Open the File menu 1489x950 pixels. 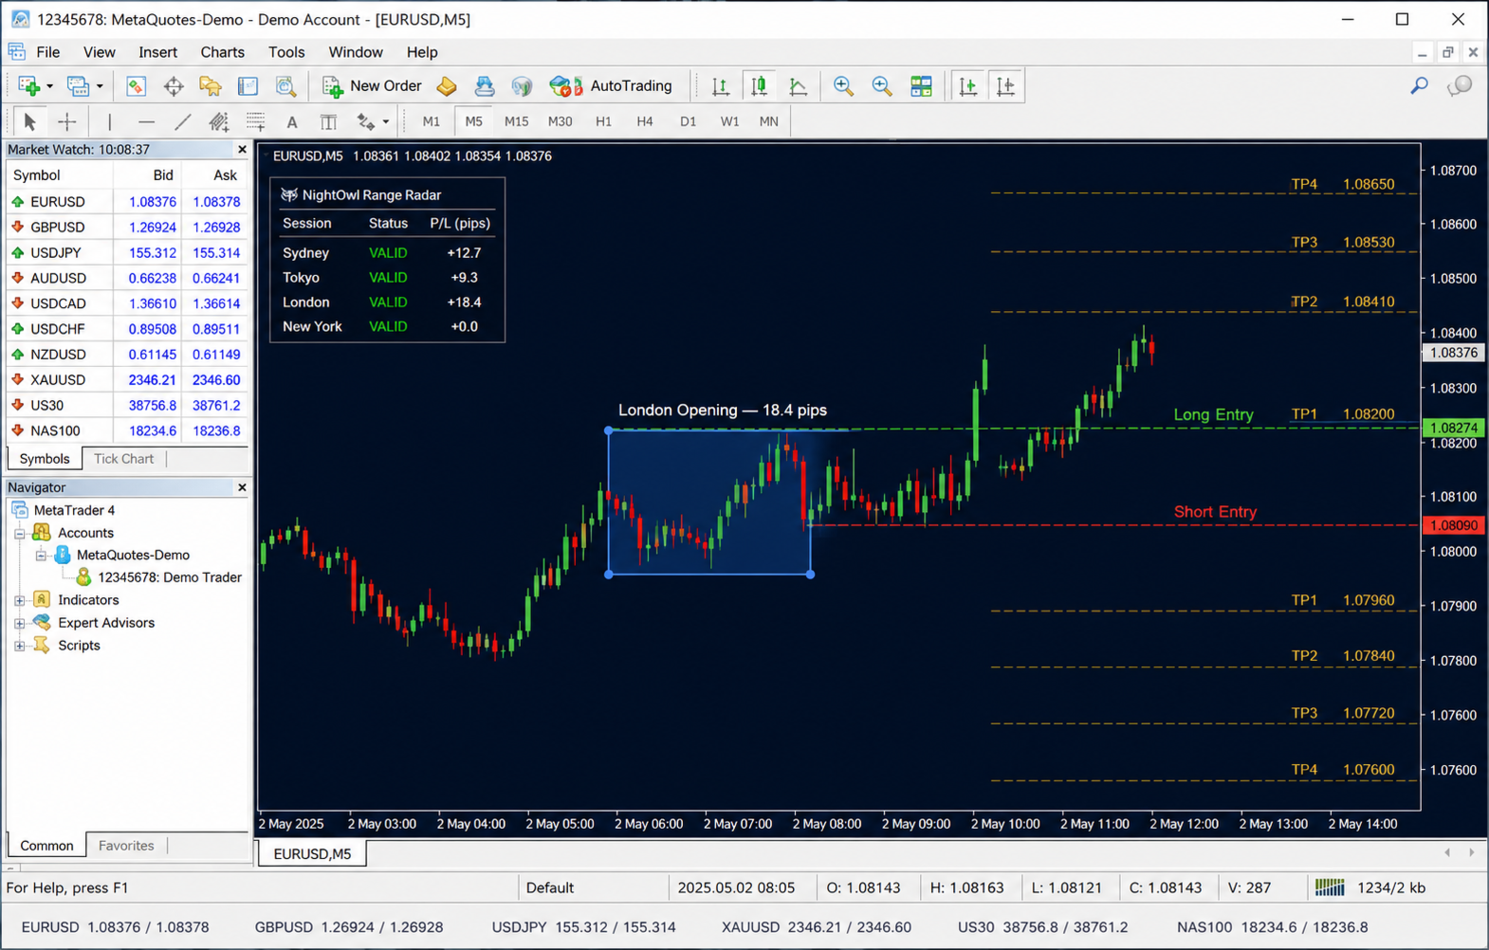pyautogui.click(x=47, y=52)
